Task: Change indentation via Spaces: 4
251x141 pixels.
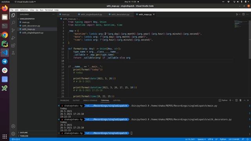Action: (202, 139)
